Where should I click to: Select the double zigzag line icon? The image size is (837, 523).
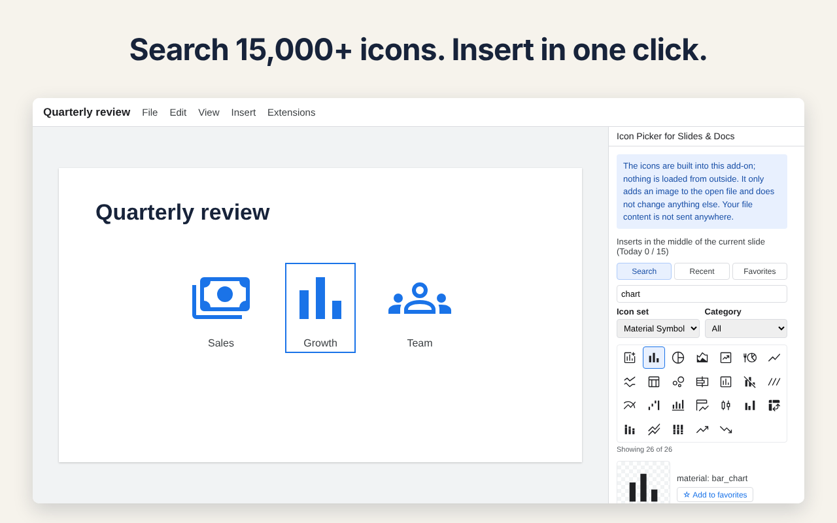click(654, 430)
